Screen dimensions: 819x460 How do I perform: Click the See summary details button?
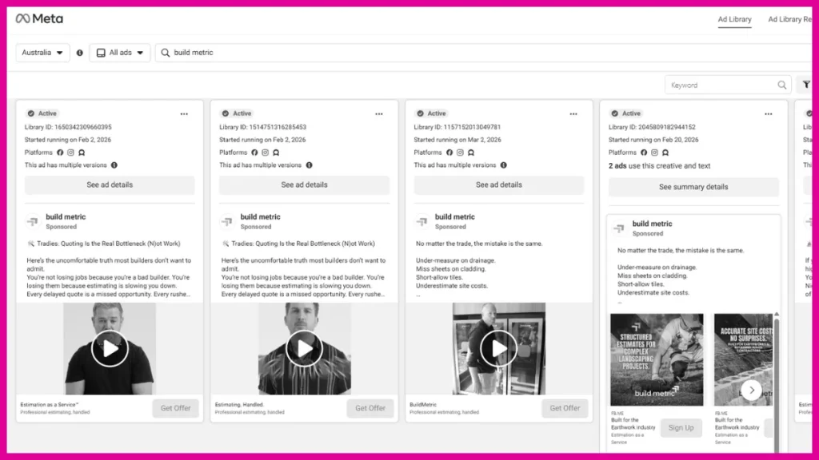[x=693, y=187]
